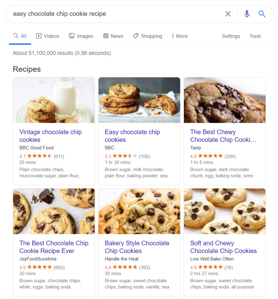Open the Bakery Style Chocolate Chip Cookies link
The height and width of the screenshot is (299, 278).
click(x=136, y=247)
